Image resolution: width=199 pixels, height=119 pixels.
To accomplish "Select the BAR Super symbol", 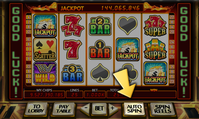I will (x=155, y=50).
